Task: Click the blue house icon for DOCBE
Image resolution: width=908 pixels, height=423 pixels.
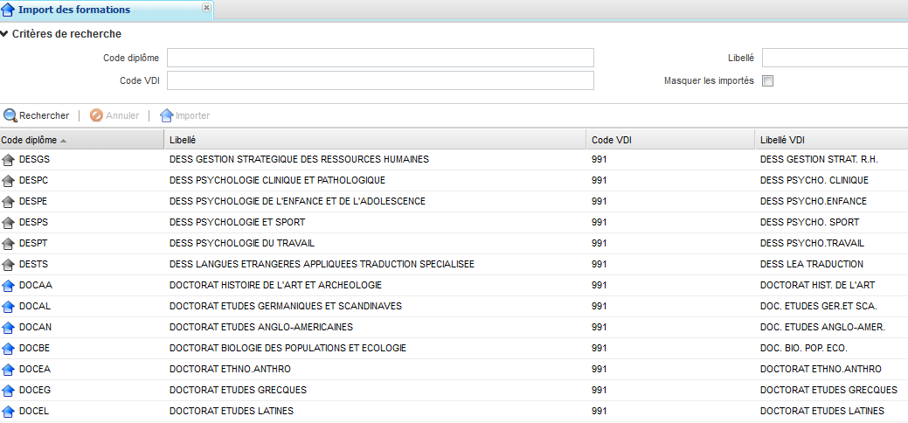Action: (9, 349)
